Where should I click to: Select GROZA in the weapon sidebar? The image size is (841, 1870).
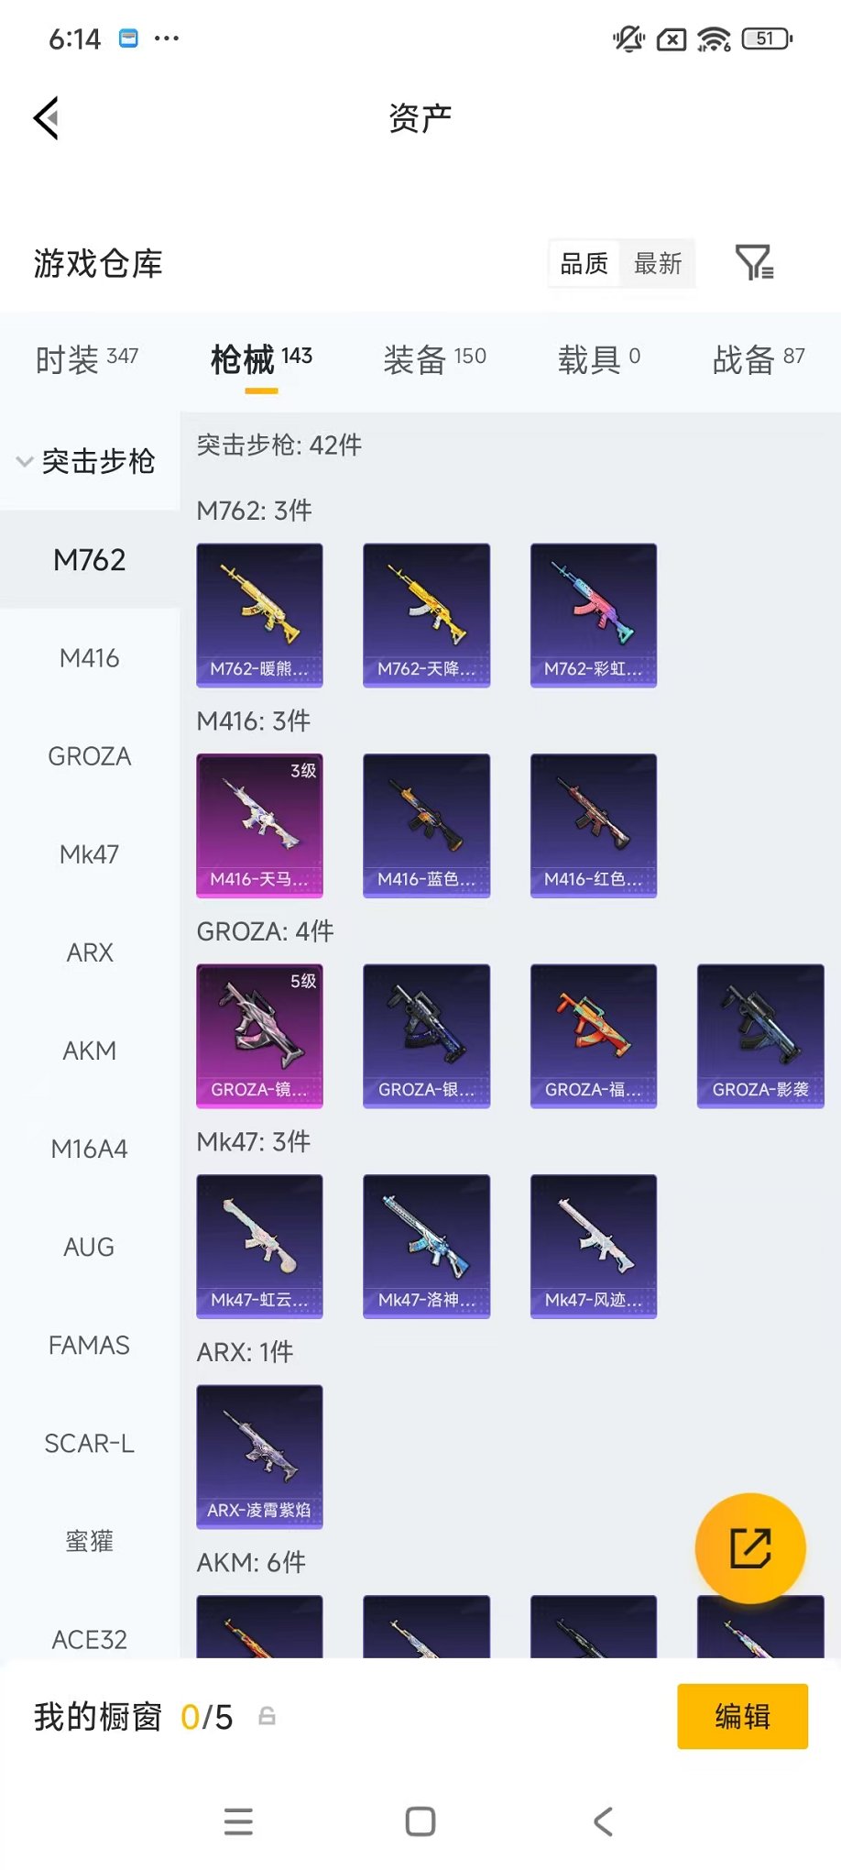click(90, 756)
